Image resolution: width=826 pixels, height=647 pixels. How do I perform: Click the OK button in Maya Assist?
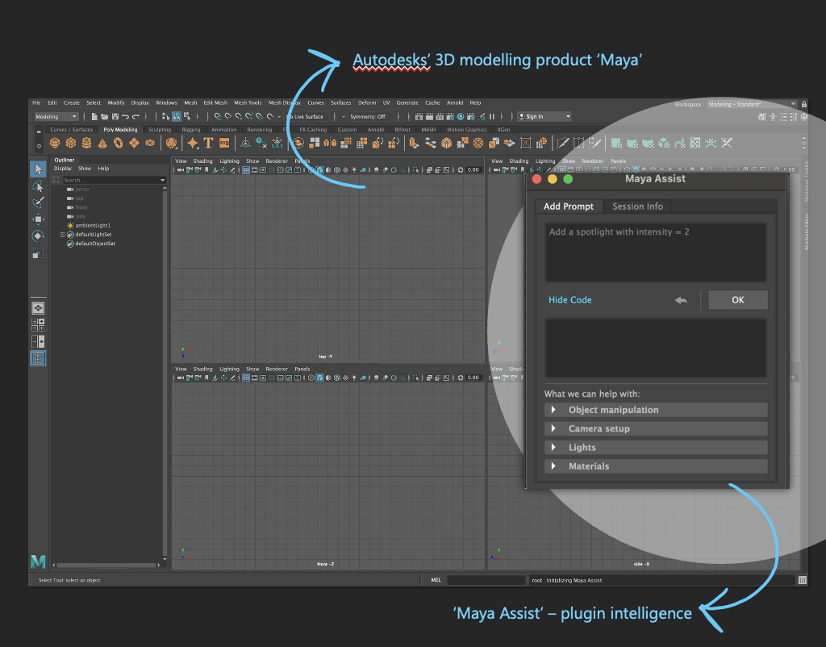tap(738, 300)
